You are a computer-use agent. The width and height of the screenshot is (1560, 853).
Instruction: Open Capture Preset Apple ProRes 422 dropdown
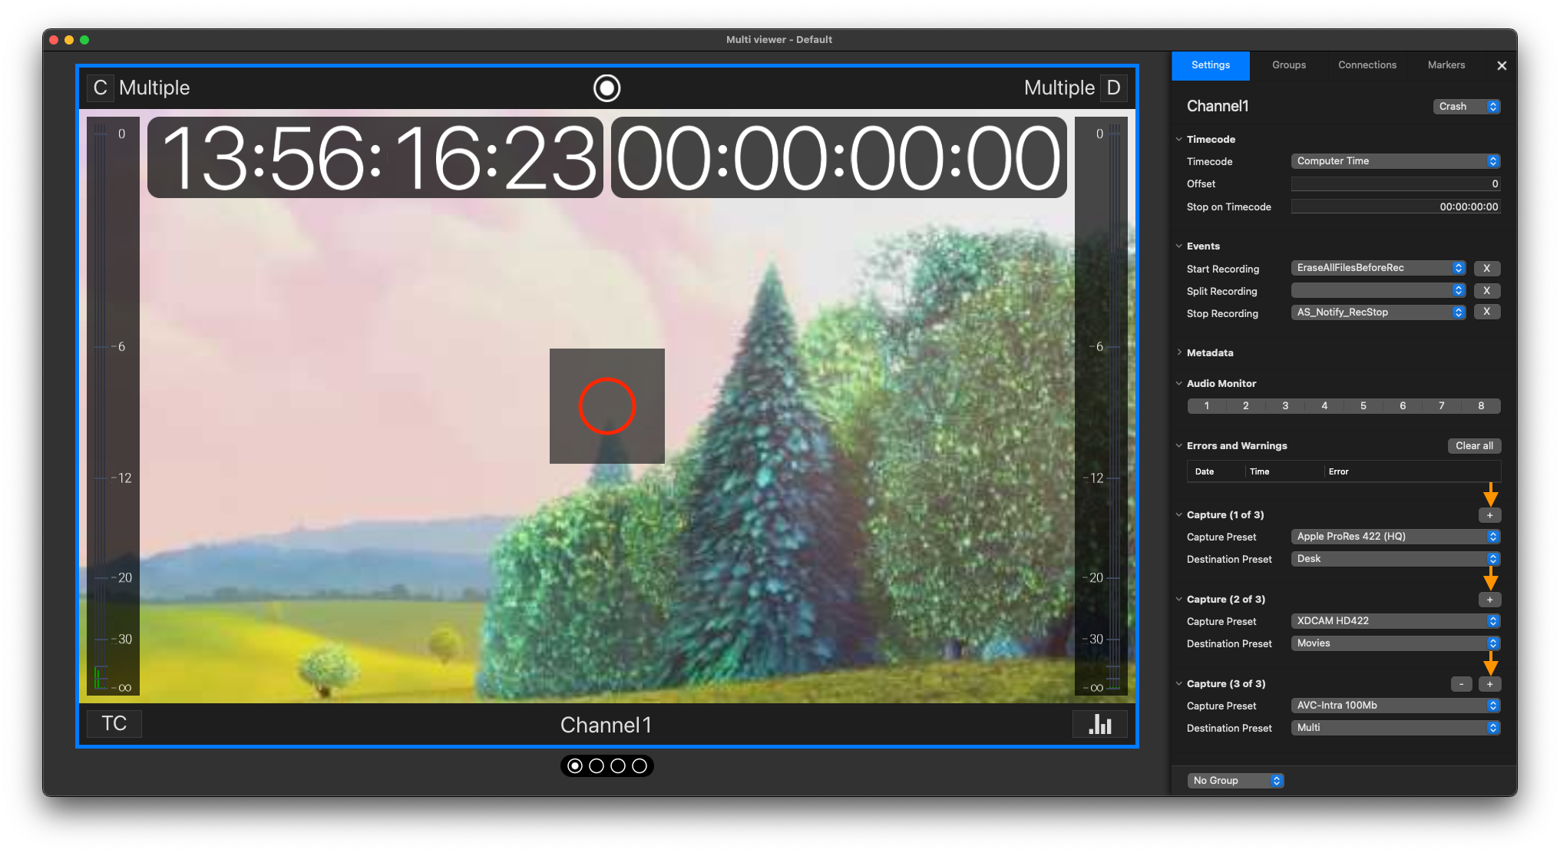tap(1395, 537)
